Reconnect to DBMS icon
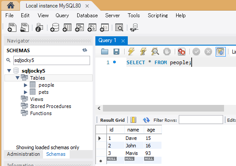This screenshot has height=166, width=236. click(x=134, y=27)
